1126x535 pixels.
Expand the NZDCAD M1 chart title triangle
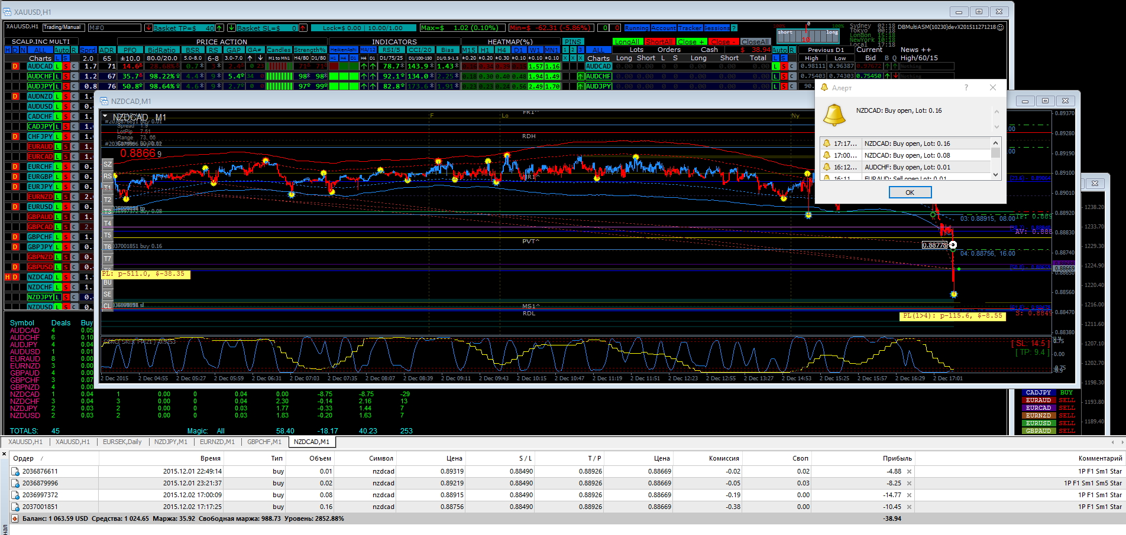pyautogui.click(x=105, y=116)
